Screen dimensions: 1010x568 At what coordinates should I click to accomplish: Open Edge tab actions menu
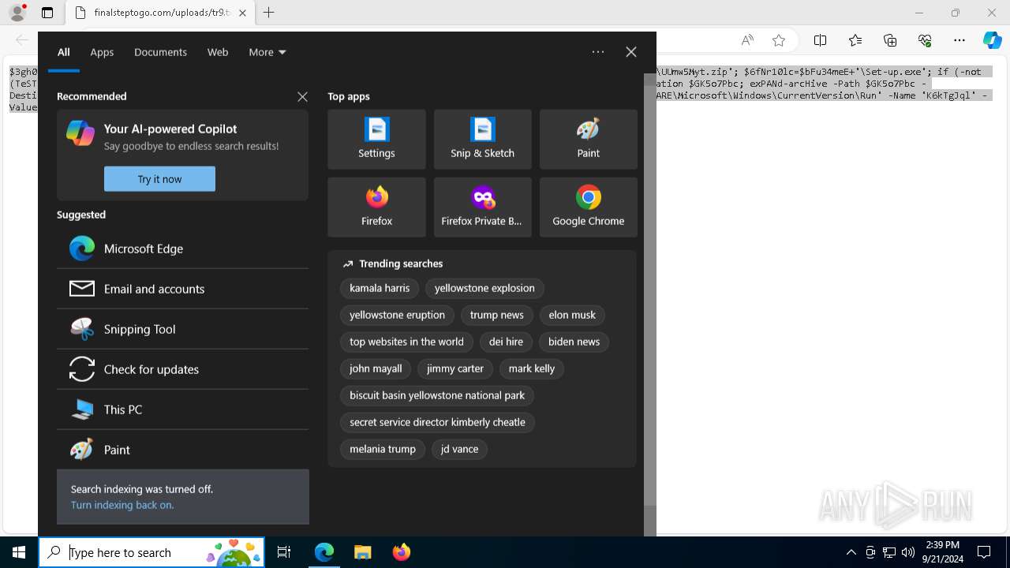point(47,13)
